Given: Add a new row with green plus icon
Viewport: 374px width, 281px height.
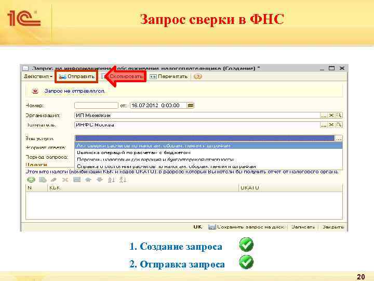Looking at the screenshot, I should pyautogui.click(x=31, y=180).
